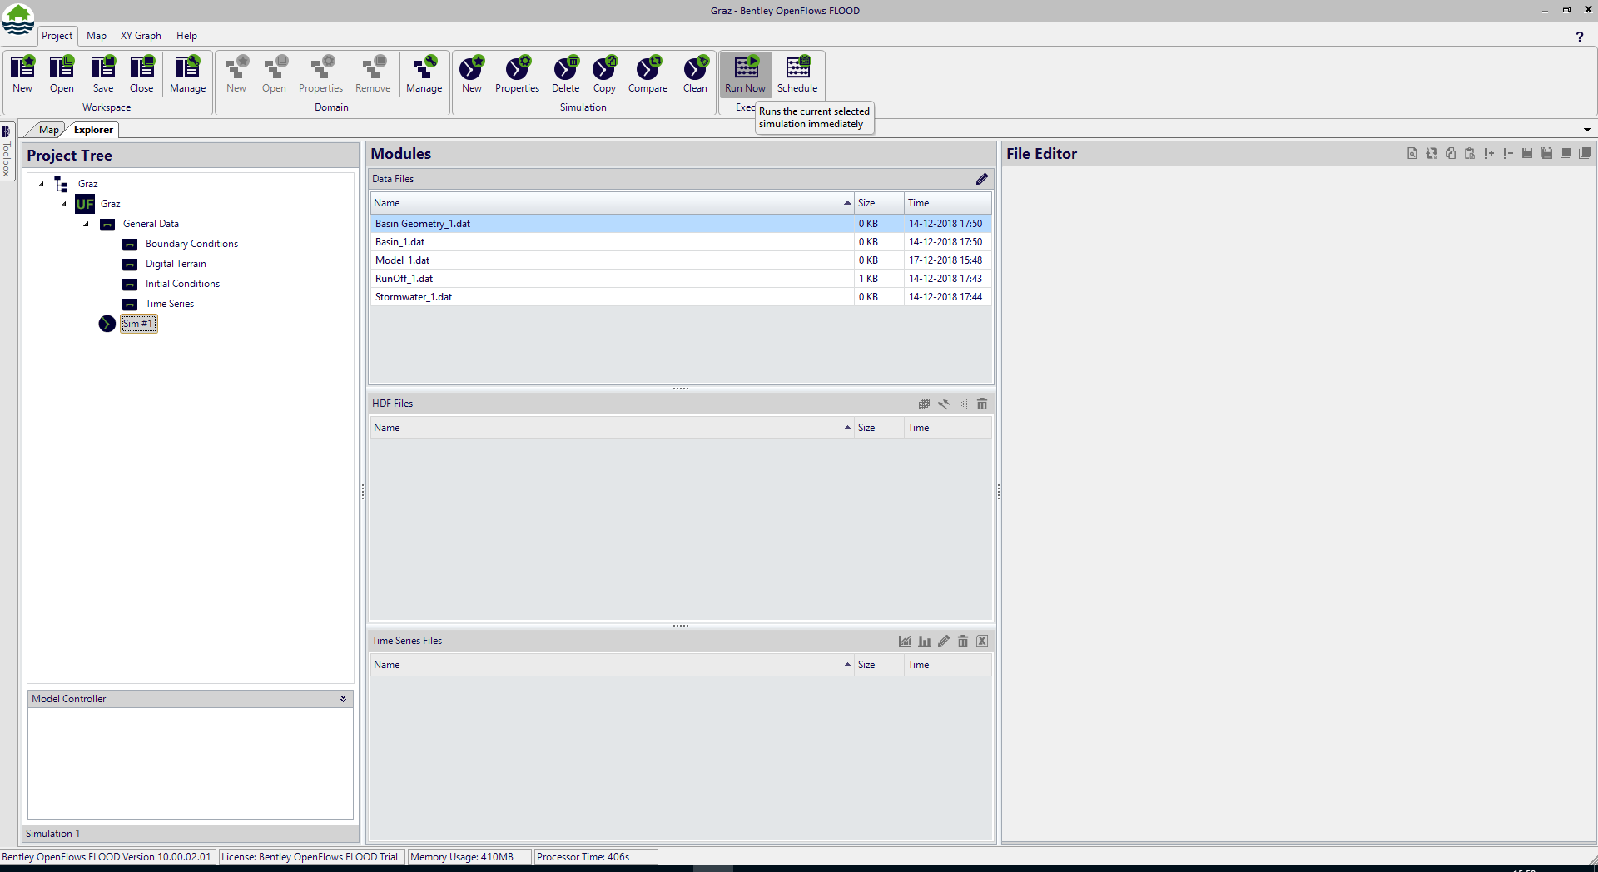1598x872 pixels.
Task: Click File Editor remove-line icon
Action: 1508,153
